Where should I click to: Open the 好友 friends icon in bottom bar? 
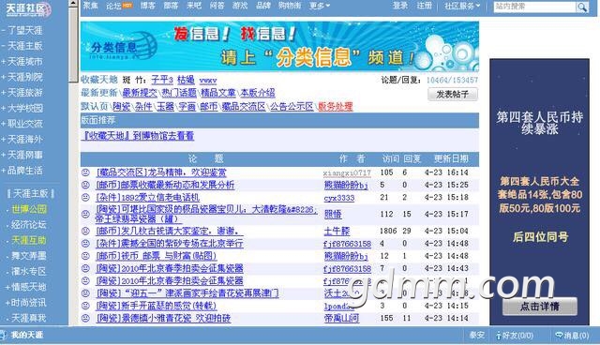point(498,336)
